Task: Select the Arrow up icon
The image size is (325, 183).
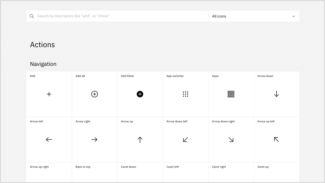Action: pyautogui.click(x=140, y=139)
